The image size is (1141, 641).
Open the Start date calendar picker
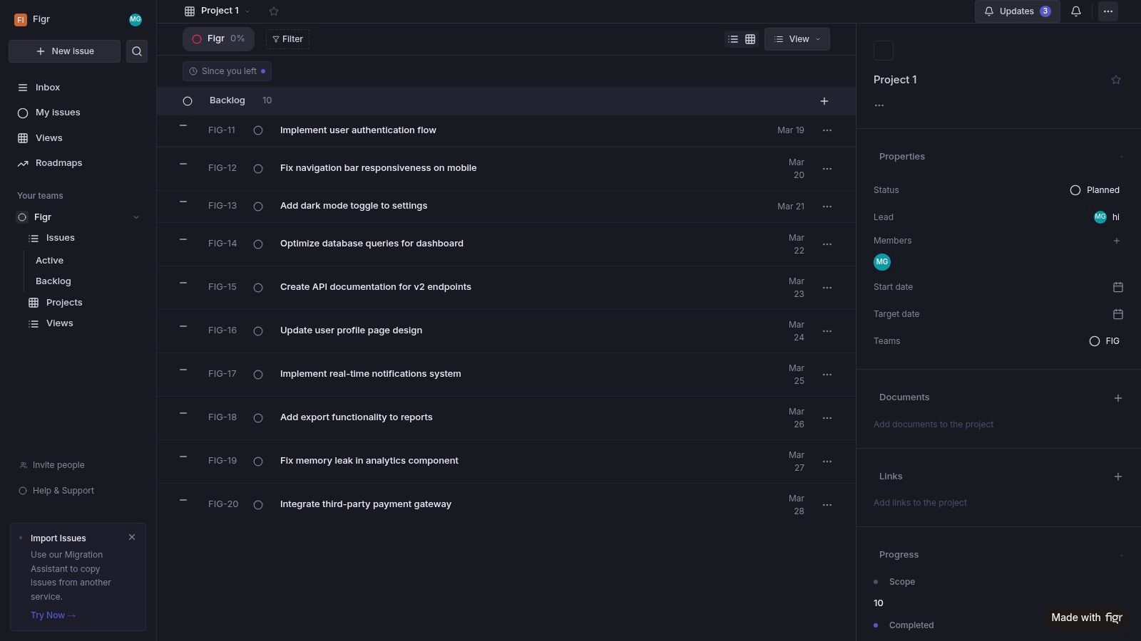pos(1117,287)
